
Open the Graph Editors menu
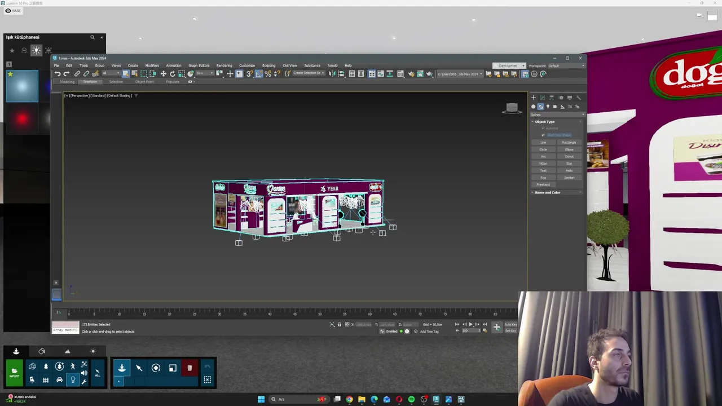click(x=199, y=65)
